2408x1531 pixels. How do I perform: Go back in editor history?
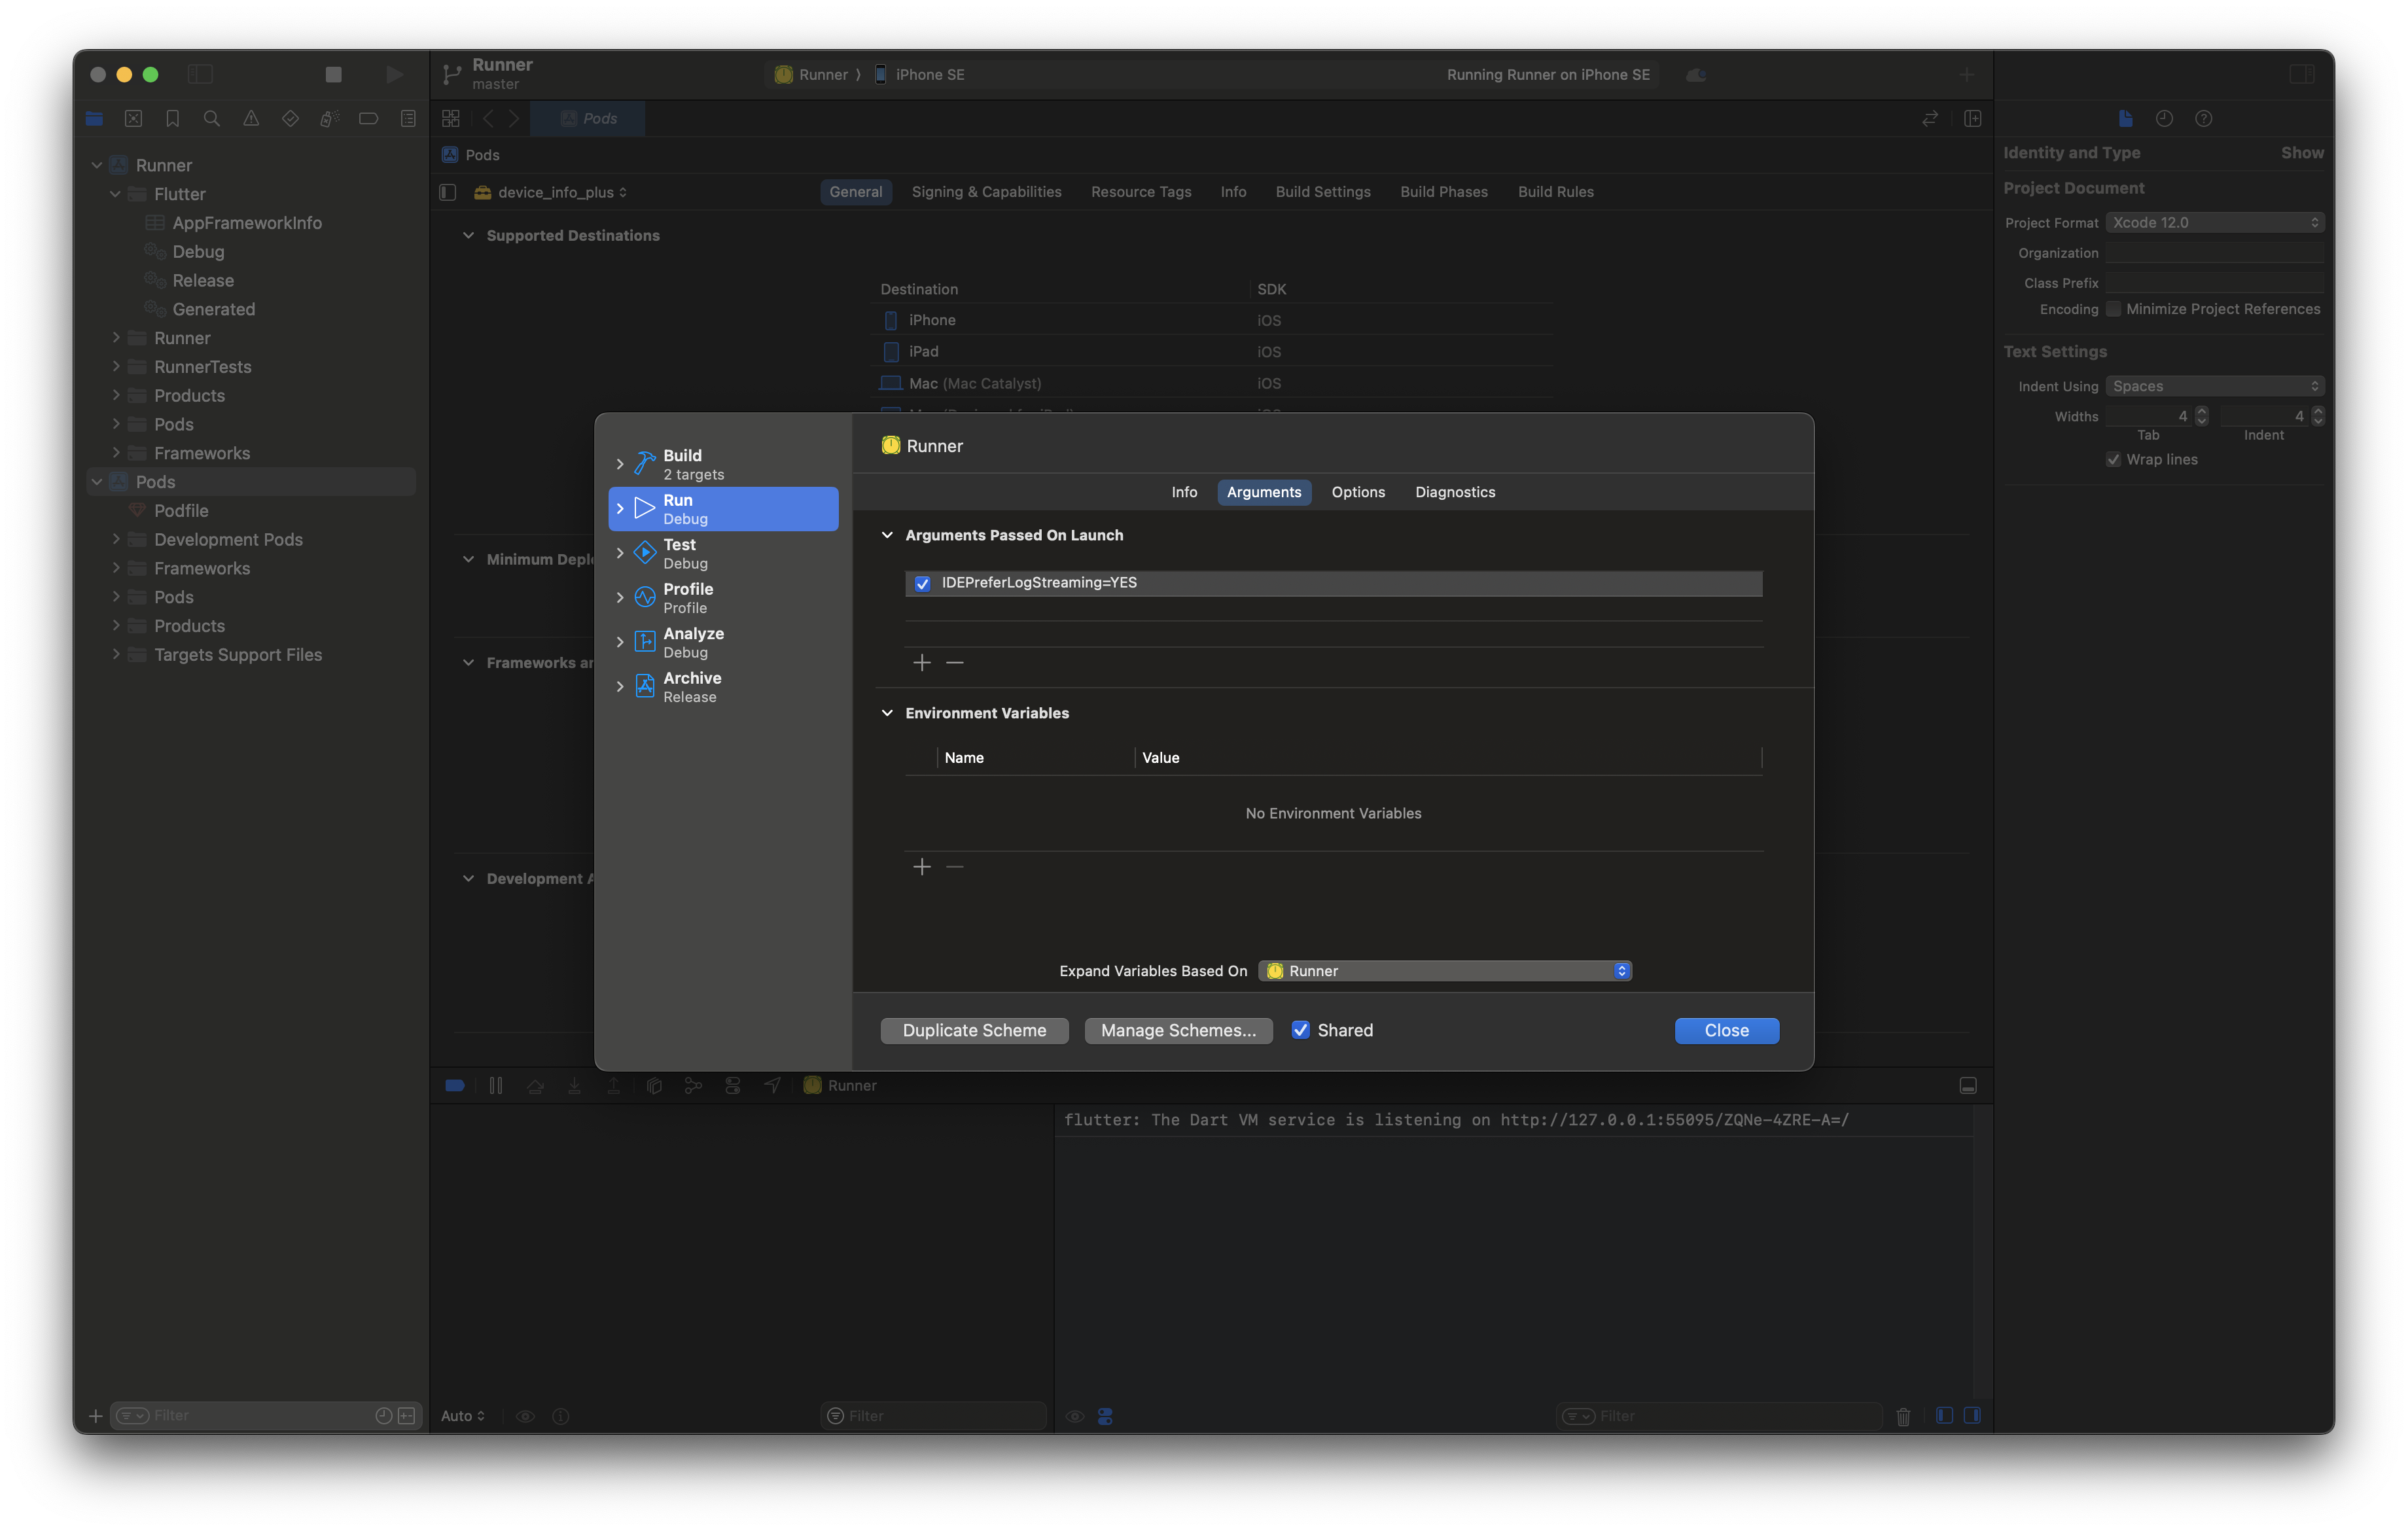pos(488,118)
